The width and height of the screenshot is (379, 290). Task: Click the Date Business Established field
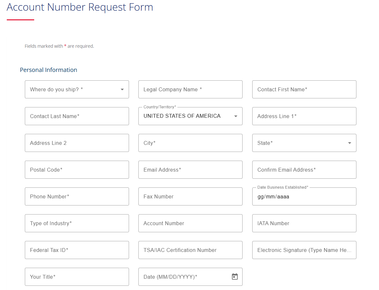pos(304,196)
